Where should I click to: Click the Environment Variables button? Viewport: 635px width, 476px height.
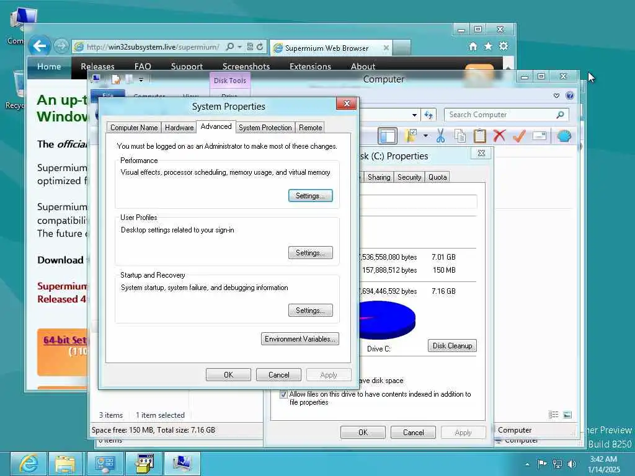[x=300, y=339]
